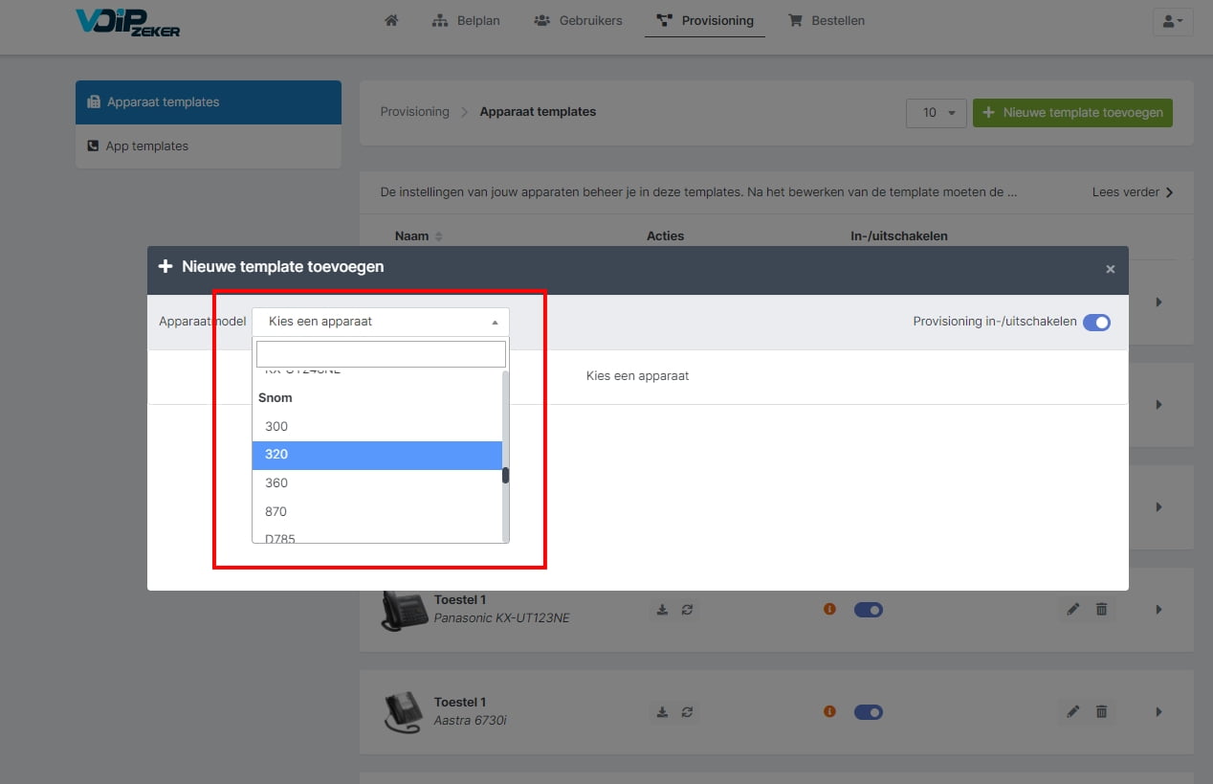
Task: Open the Kies een apparaat dropdown
Action: [x=381, y=322]
